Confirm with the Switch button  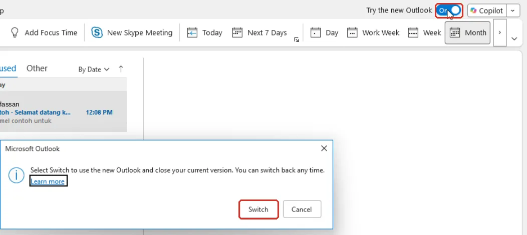[x=258, y=209]
